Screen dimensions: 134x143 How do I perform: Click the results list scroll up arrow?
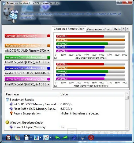pyautogui.click(x=127, y=94)
